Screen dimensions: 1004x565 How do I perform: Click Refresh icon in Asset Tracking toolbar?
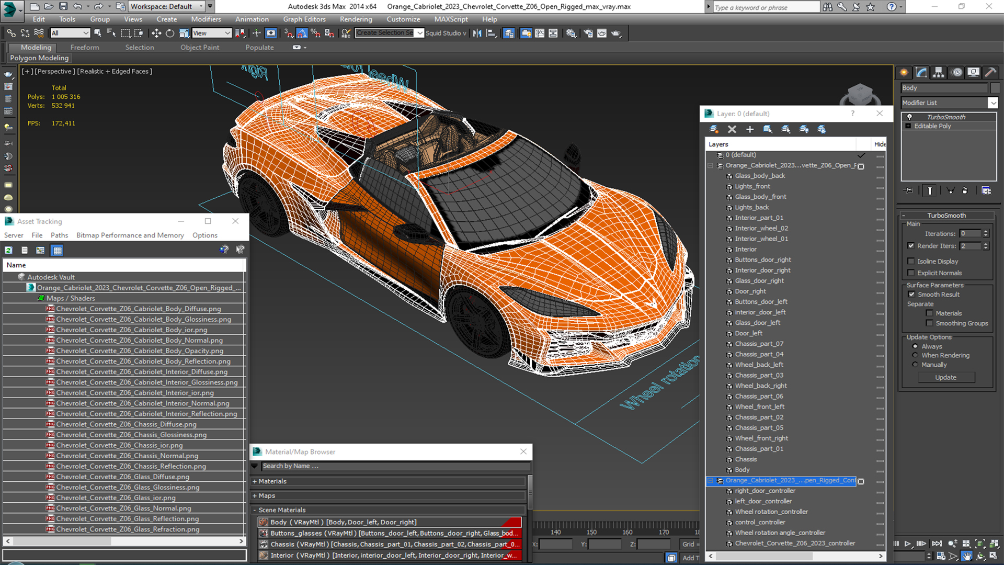click(x=9, y=250)
